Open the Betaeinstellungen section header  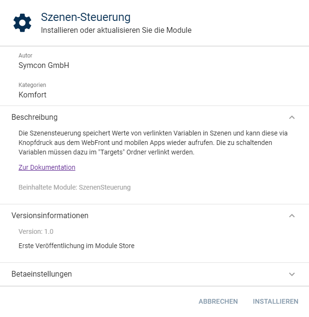[42, 274]
